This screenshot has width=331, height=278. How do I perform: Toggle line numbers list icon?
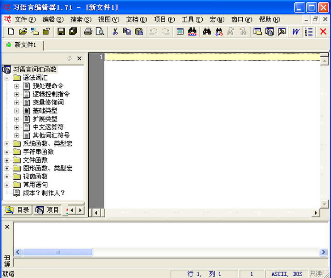click(x=309, y=32)
